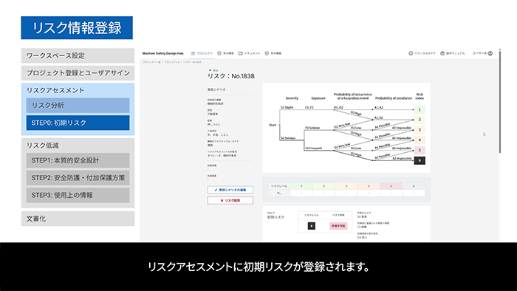Select STEP2: 安全防護・付加保護方策 step
517x291 pixels.
(x=78, y=178)
